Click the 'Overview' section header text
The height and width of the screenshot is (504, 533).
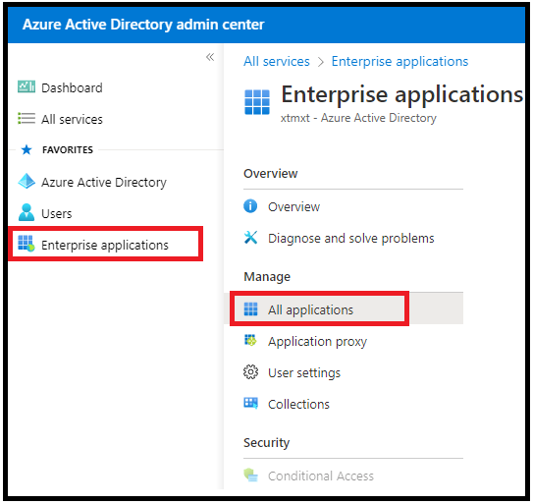tap(271, 174)
